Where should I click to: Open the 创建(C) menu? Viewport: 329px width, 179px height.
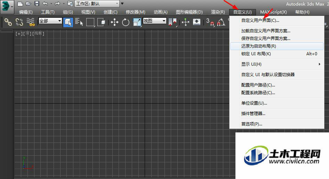pyautogui.click(x=110, y=12)
